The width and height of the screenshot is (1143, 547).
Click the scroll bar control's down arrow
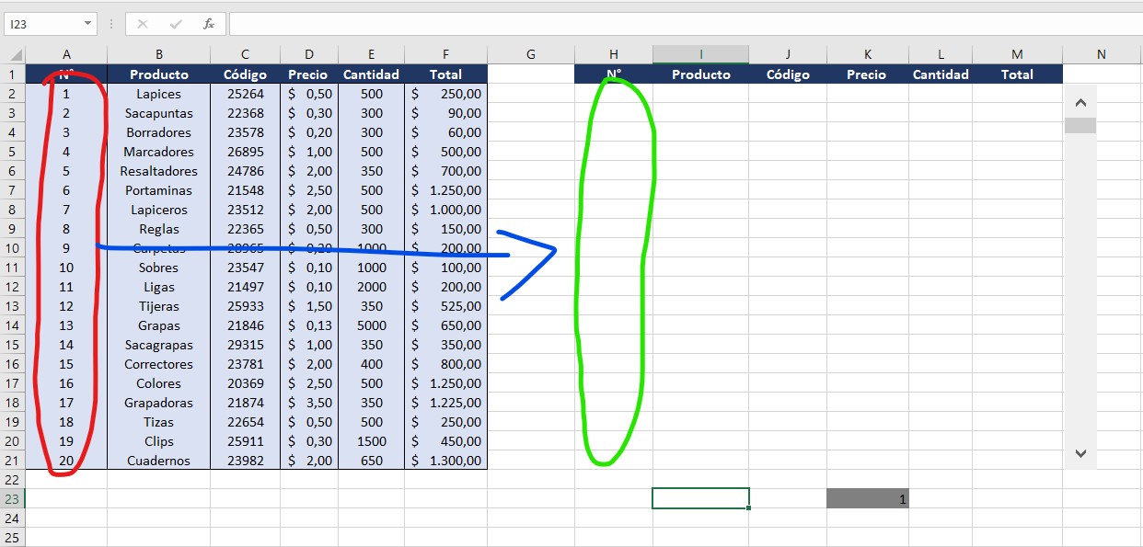coord(1080,453)
